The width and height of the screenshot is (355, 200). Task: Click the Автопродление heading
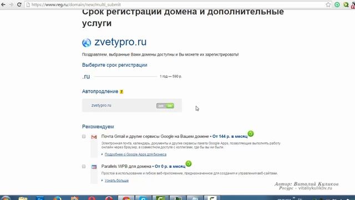100,91
